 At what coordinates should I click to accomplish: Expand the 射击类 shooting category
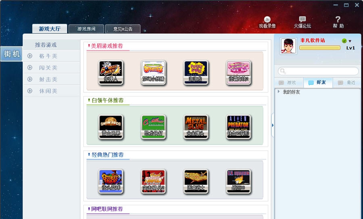52,79
